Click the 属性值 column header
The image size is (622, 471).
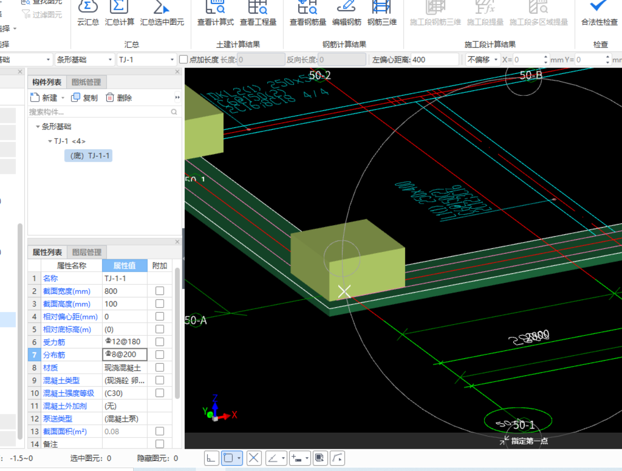click(124, 265)
